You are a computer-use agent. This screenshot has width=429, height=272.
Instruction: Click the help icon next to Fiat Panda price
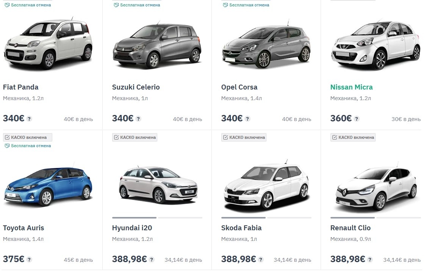[x=30, y=119]
